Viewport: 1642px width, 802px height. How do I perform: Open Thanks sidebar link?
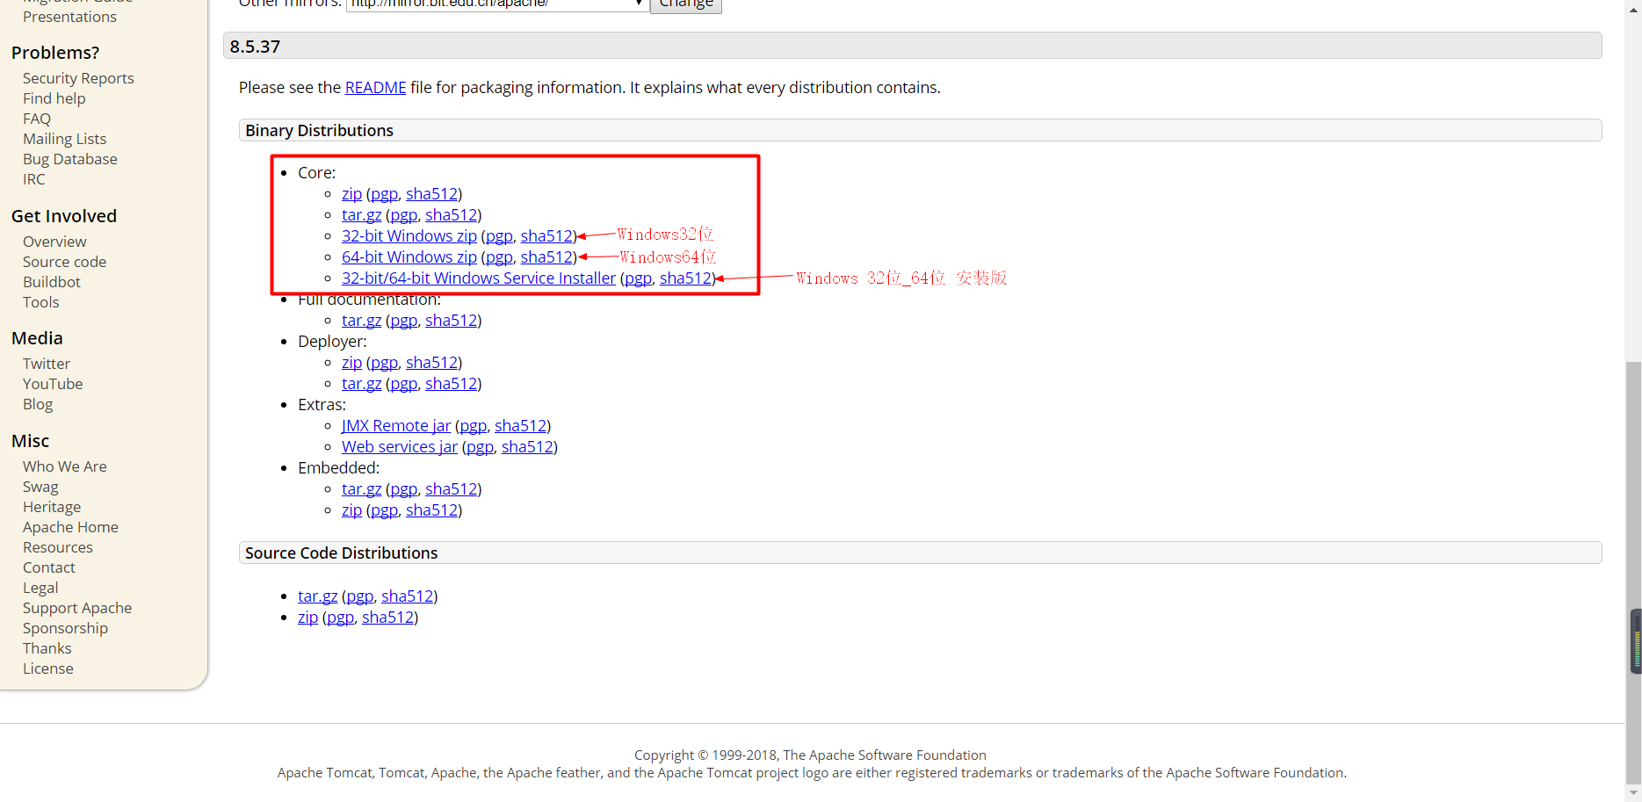(x=47, y=648)
